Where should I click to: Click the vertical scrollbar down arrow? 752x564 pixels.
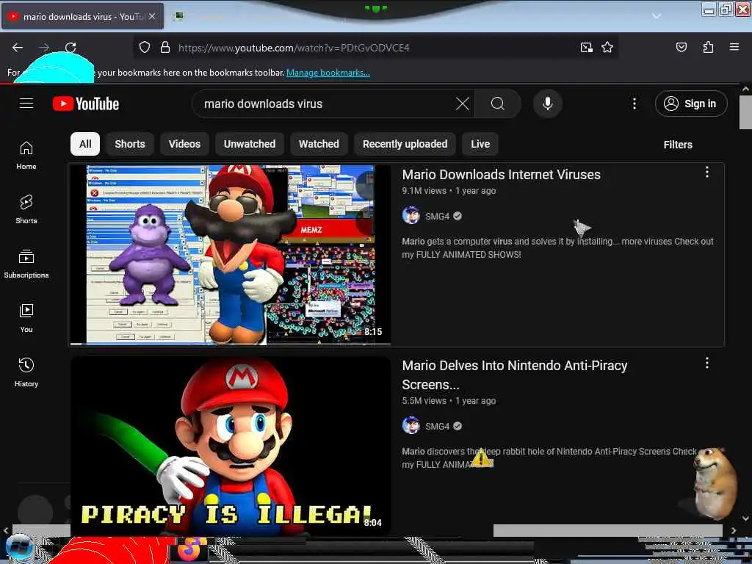pos(745,518)
